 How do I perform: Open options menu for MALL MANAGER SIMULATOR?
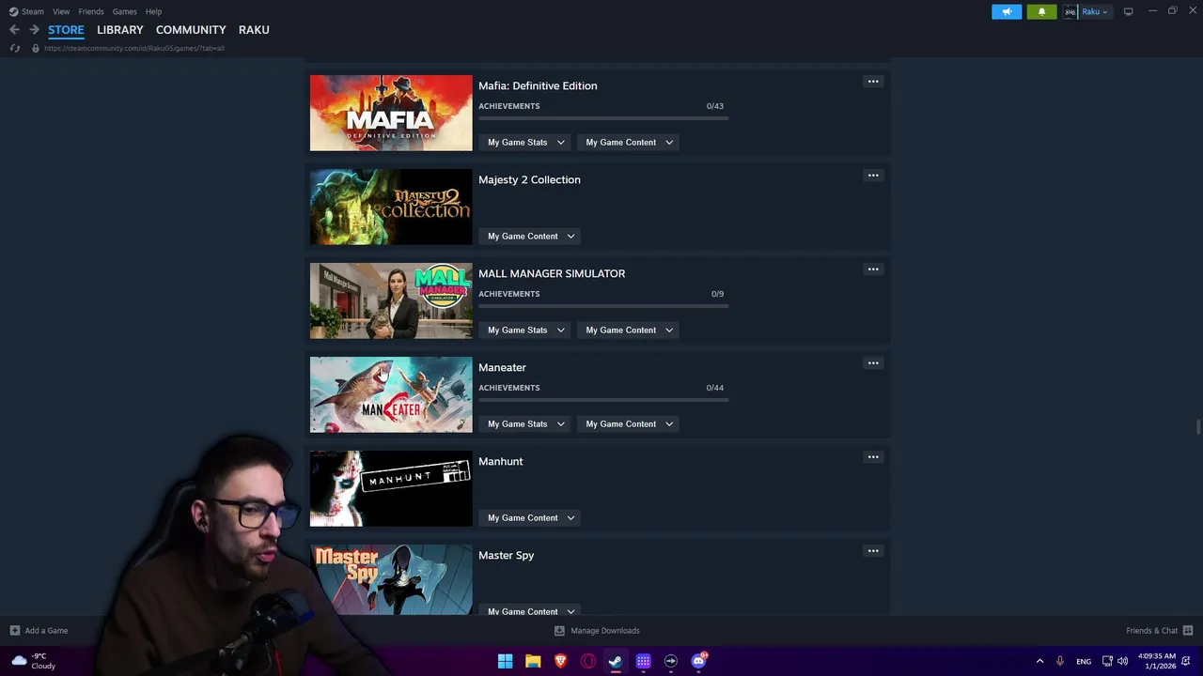873,269
